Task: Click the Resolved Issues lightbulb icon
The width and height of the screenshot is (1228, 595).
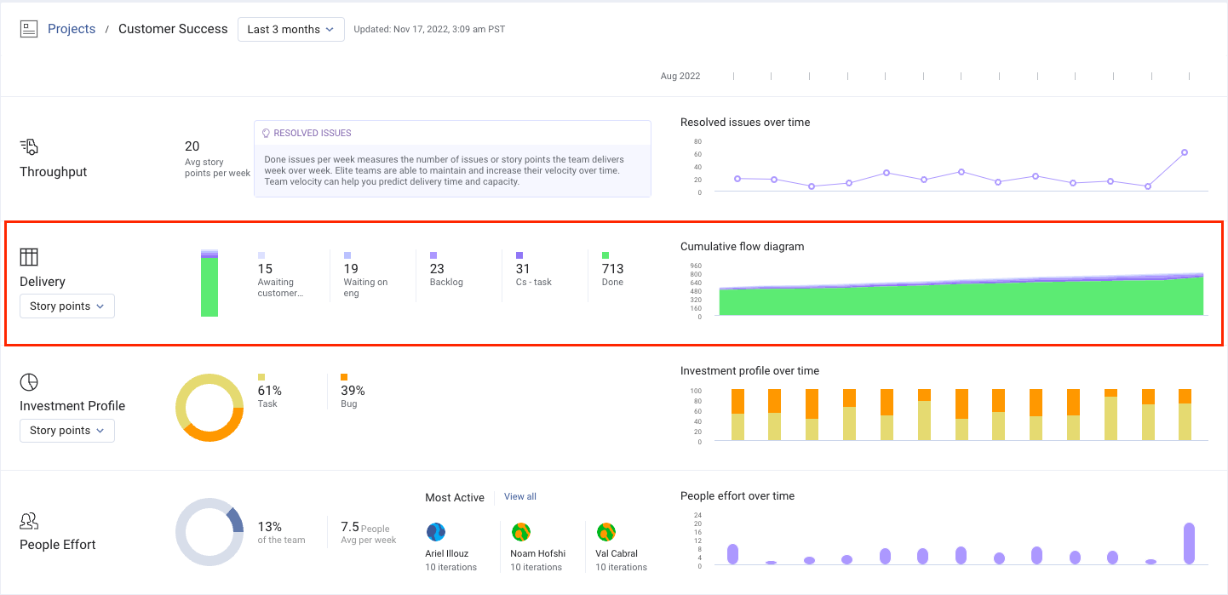Action: (266, 134)
